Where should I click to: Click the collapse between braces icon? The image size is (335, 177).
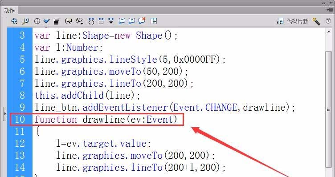91,21
